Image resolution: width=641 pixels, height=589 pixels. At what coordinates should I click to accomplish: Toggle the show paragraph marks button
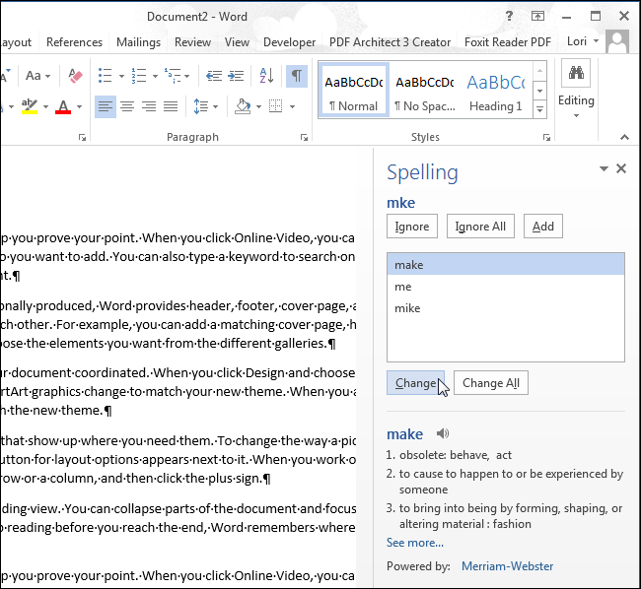click(x=296, y=76)
